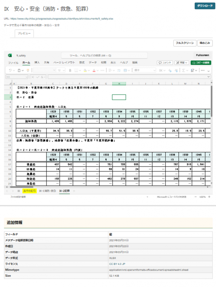
Task: Click the フルスクリーン button
Action: pos(185,43)
